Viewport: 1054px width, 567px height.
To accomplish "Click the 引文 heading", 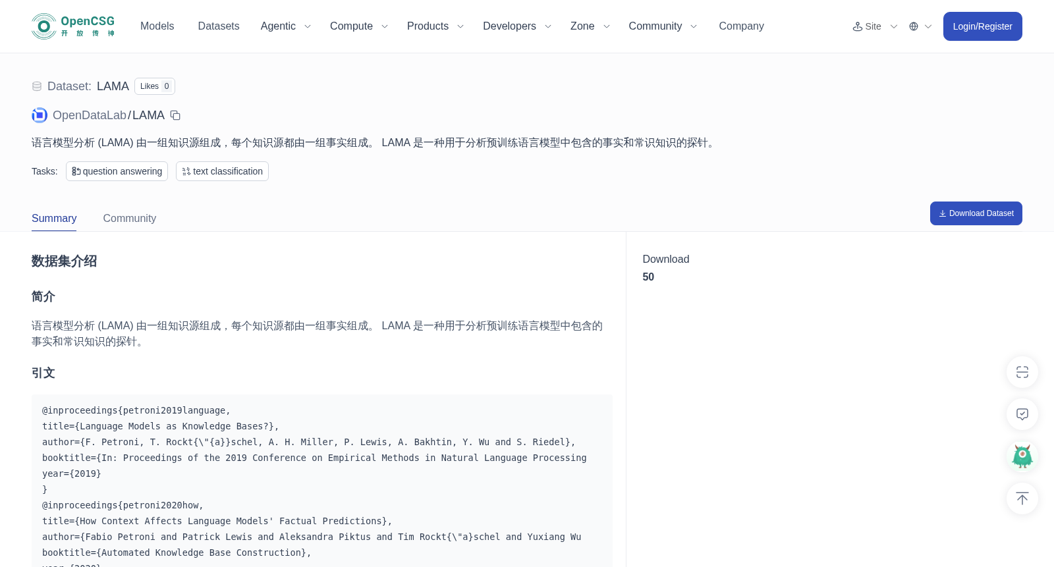I will pyautogui.click(x=43, y=373).
